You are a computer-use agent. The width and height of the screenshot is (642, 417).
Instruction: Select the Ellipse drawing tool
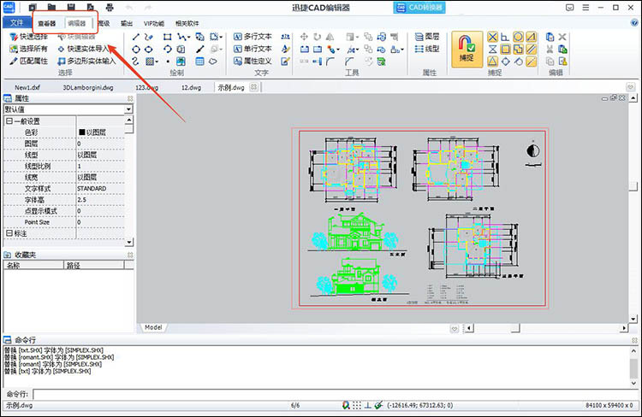(149, 50)
